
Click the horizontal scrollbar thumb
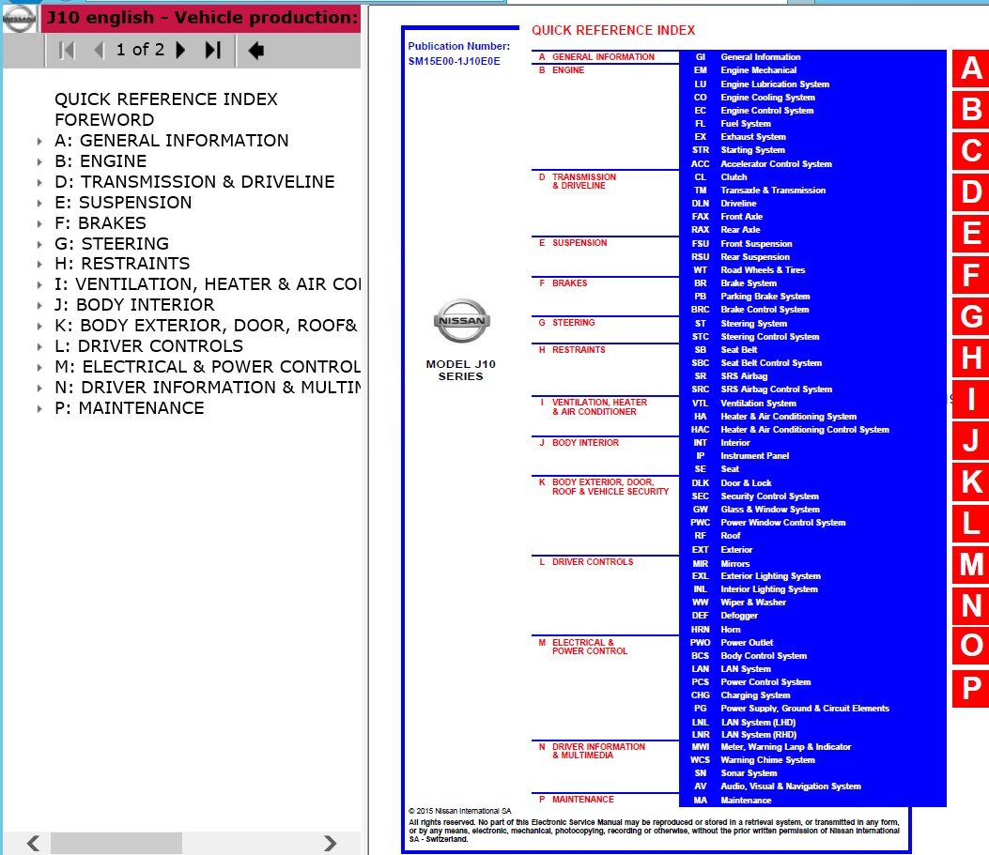116,843
